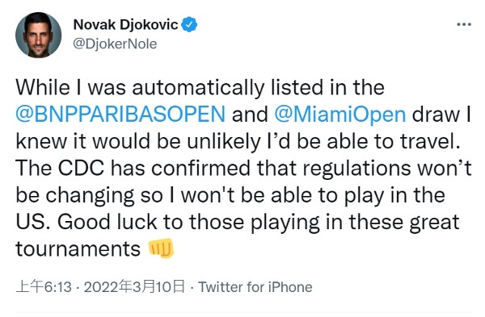Click the fist bump emoji
The image size is (485, 317).
tap(161, 248)
